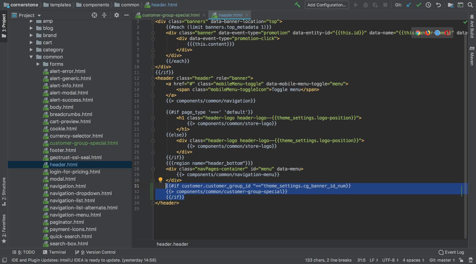Commit changes via the green checkmark icon
The height and width of the screenshot is (264, 476).
(419, 5)
